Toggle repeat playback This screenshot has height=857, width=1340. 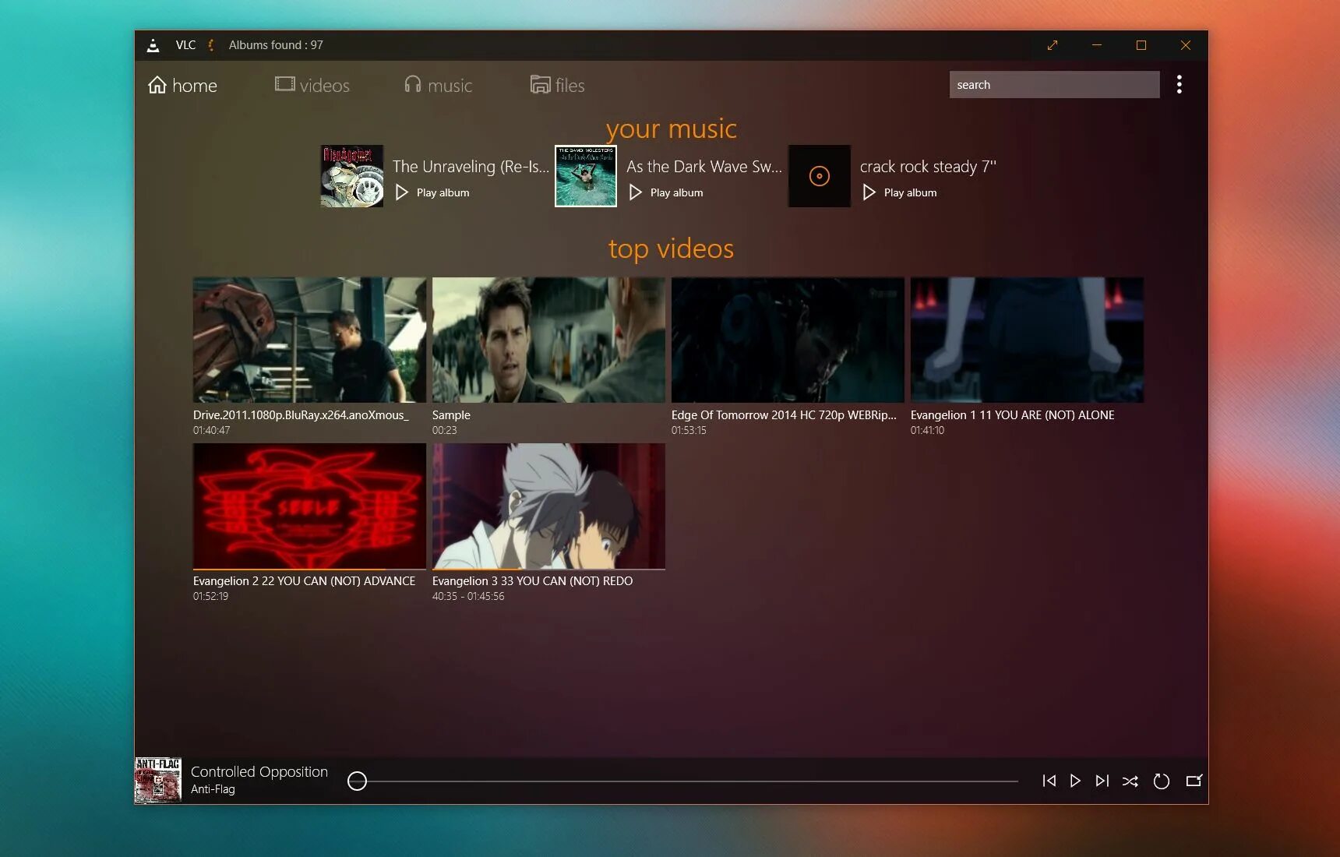click(x=1162, y=781)
